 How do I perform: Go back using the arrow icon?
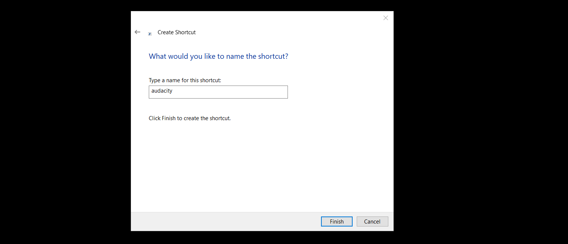(x=137, y=32)
